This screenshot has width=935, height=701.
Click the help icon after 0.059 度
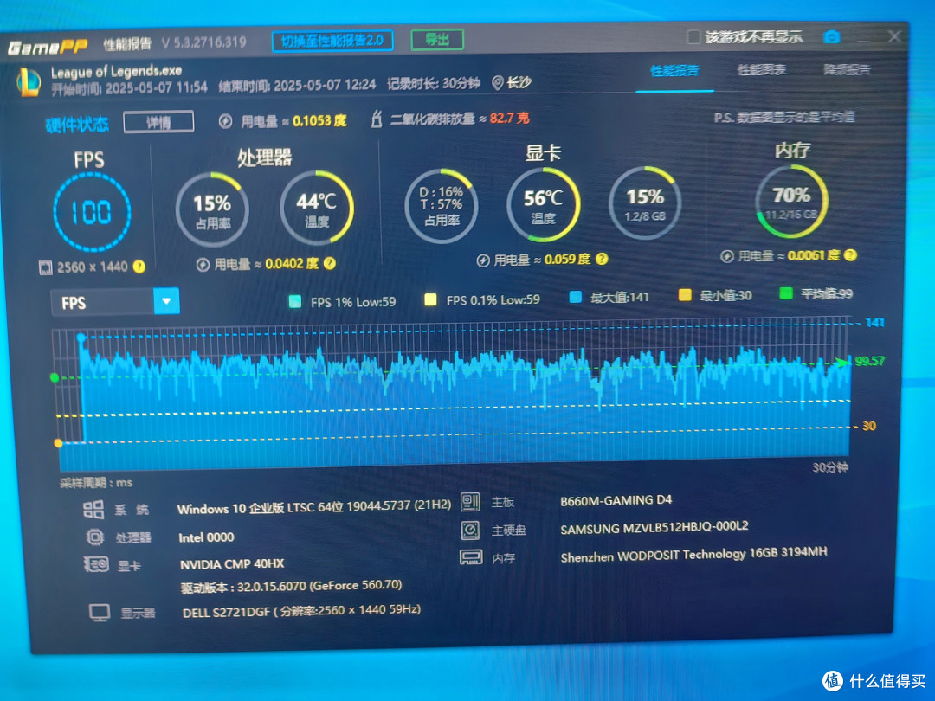(602, 259)
